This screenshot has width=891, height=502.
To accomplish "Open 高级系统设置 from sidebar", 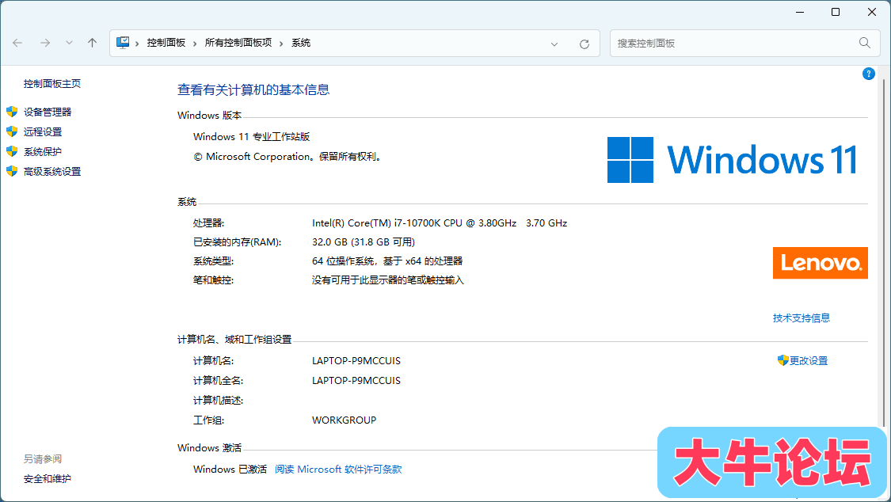I will click(x=51, y=172).
